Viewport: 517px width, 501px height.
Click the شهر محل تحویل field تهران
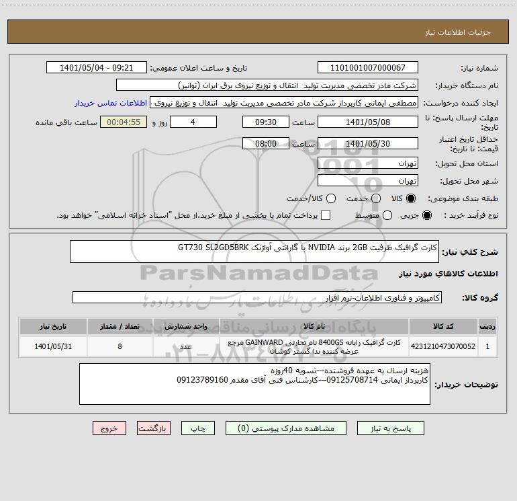pyautogui.click(x=368, y=181)
